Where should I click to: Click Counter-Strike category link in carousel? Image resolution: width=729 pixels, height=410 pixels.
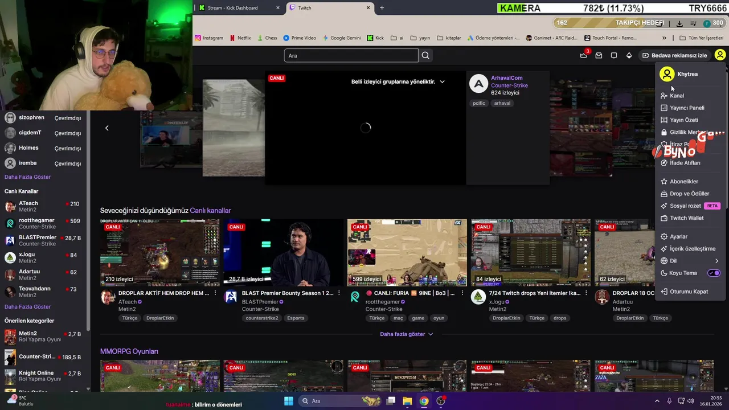[509, 85]
